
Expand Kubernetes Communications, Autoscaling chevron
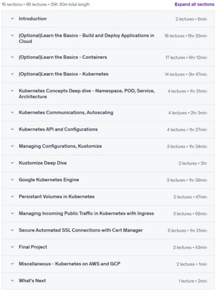pyautogui.click(x=12, y=113)
